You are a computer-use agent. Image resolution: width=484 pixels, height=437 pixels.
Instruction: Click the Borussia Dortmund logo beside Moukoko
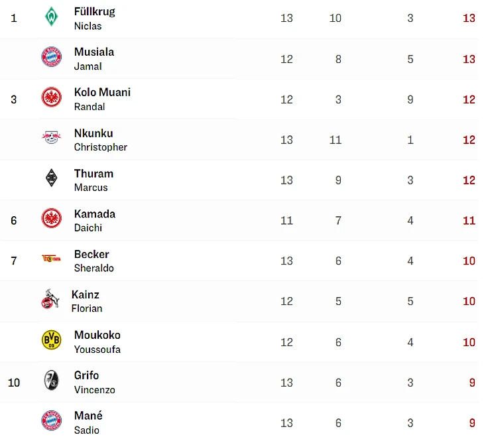[51, 340]
